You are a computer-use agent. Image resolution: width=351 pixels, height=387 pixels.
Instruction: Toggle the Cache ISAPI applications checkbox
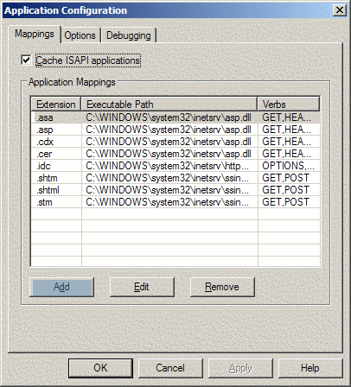tap(26, 60)
